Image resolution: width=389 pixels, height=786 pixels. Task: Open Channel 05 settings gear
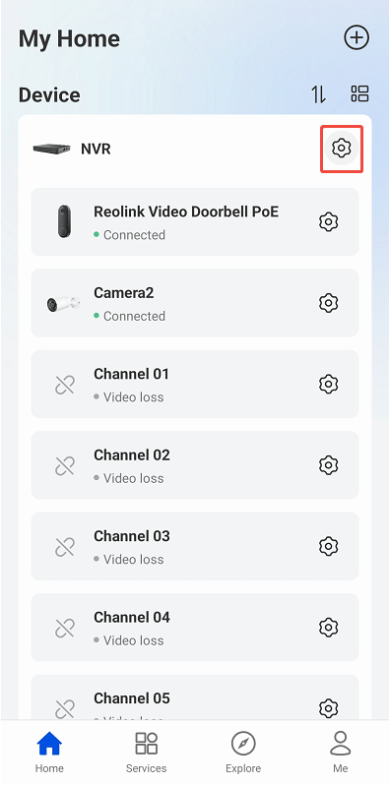click(329, 708)
